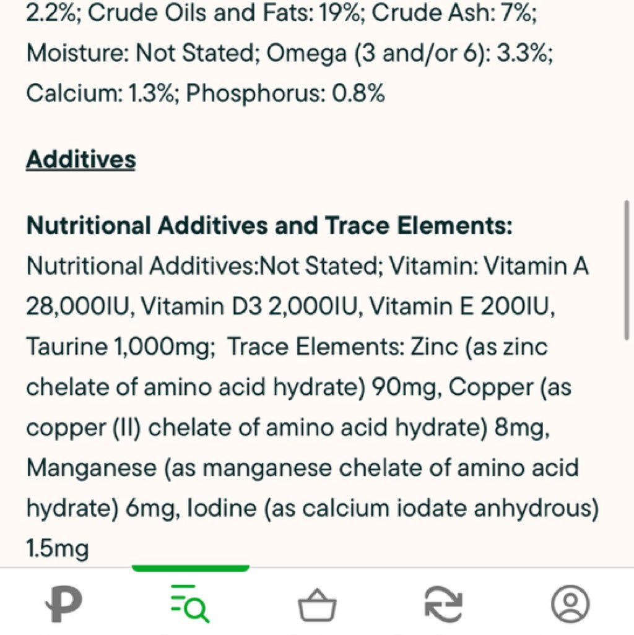
Task: Click the Nutritional Additives and Trace Elements heading
Action: pos(269,225)
